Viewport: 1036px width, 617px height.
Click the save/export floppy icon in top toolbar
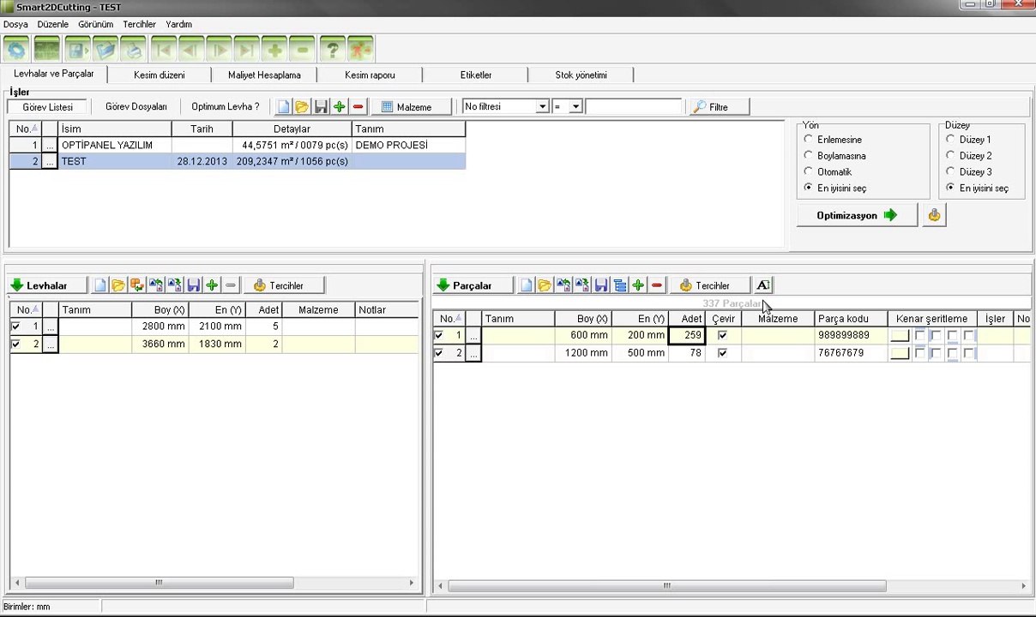pyautogui.click(x=78, y=49)
